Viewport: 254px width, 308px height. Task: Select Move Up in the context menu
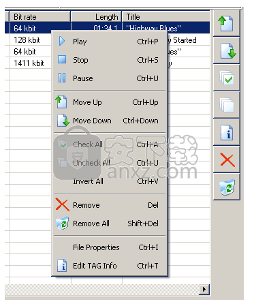[110, 102]
